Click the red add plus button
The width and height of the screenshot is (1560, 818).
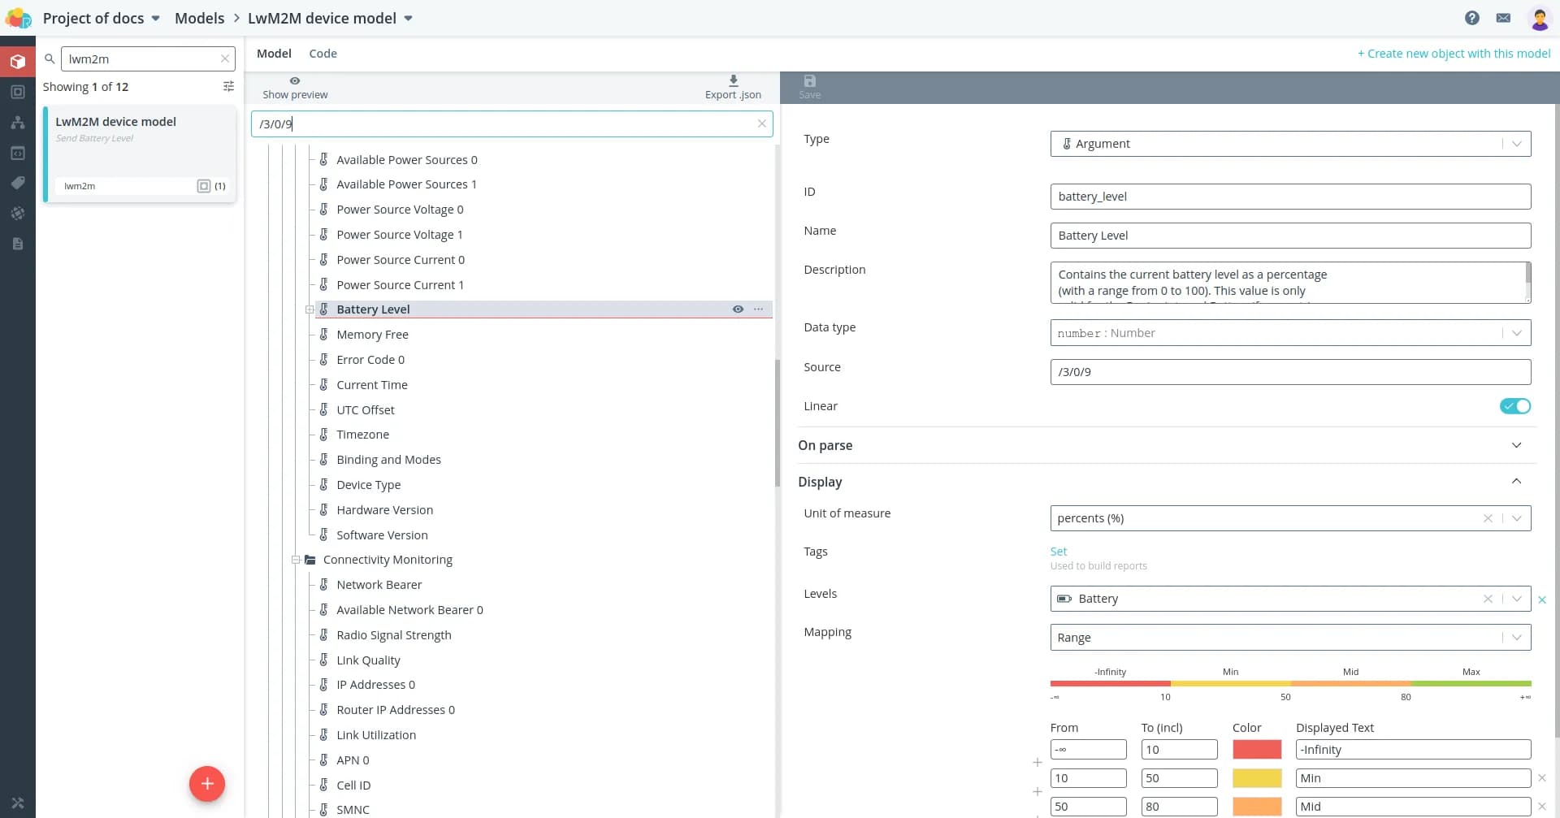point(207,784)
